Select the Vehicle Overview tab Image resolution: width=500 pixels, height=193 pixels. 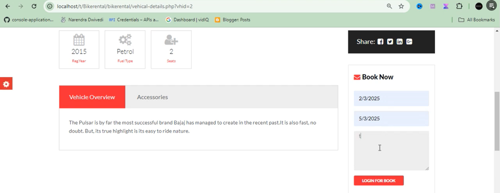92,97
